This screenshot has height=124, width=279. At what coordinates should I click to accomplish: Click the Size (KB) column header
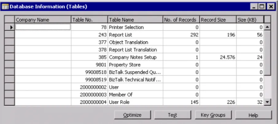pyautogui.click(x=250, y=20)
